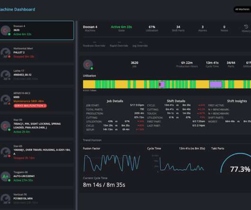Click the Rapid Override value
Image resolution: width=251 pixels, height=210 pixels.
coord(119,42)
